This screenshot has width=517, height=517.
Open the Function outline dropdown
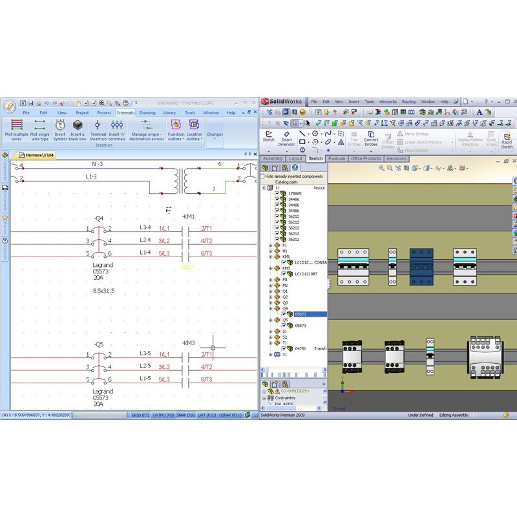tap(176, 130)
